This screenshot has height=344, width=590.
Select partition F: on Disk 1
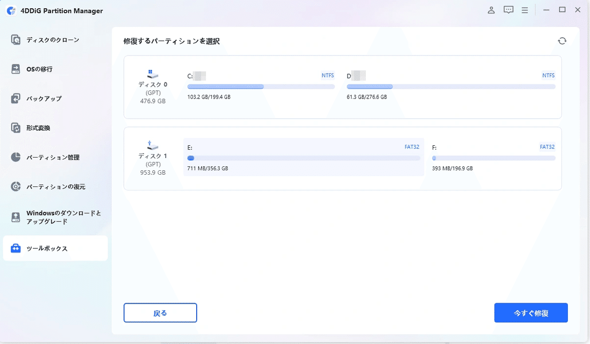click(494, 159)
